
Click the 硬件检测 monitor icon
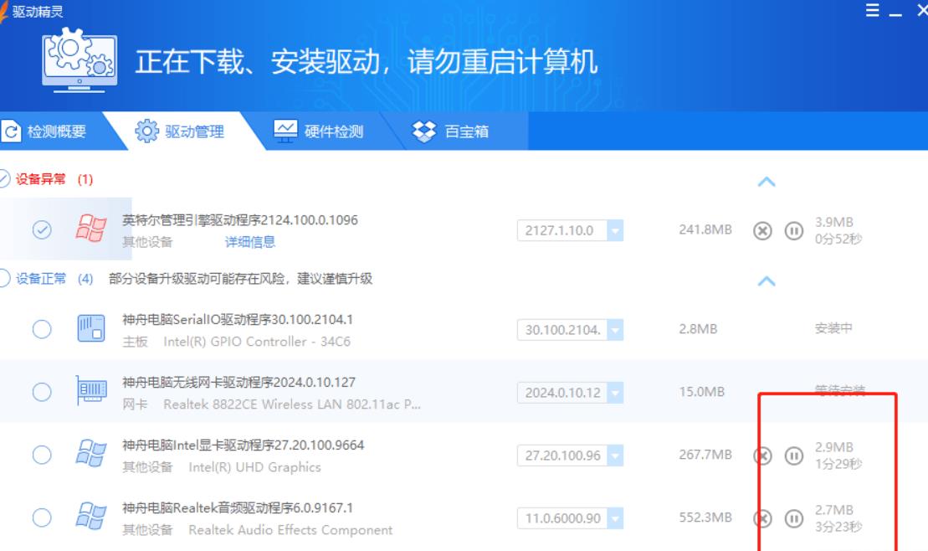pyautogui.click(x=285, y=131)
